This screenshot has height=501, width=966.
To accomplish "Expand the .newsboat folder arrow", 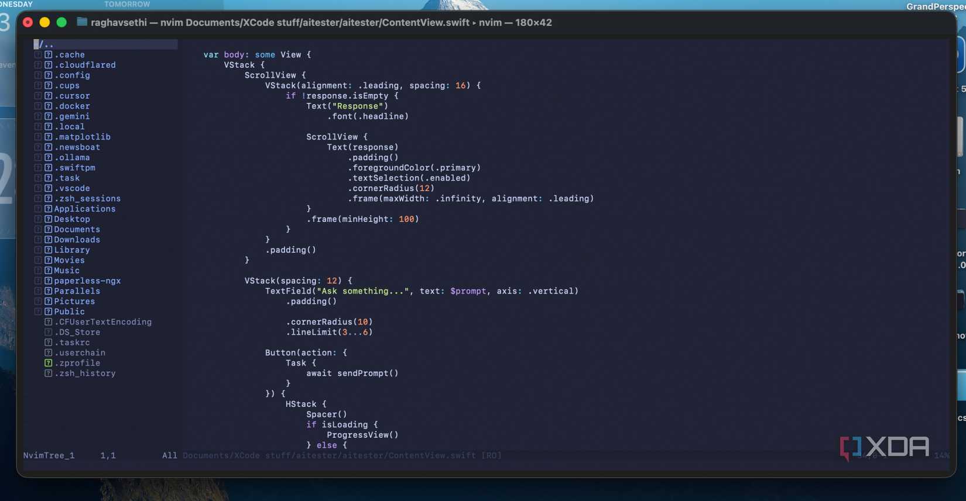I will click(38, 147).
